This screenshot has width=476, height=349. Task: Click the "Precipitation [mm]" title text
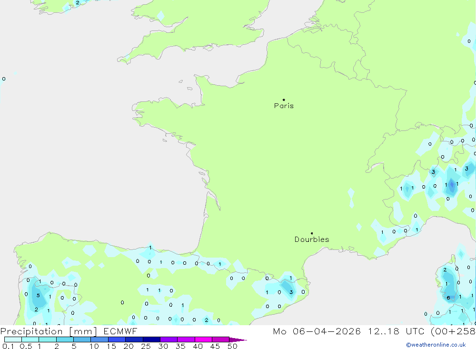click(x=49, y=331)
